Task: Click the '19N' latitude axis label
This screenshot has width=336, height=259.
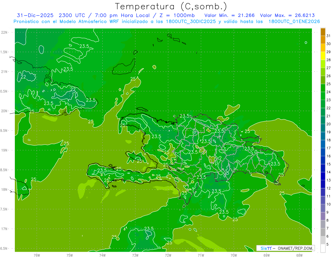Action: (4, 150)
